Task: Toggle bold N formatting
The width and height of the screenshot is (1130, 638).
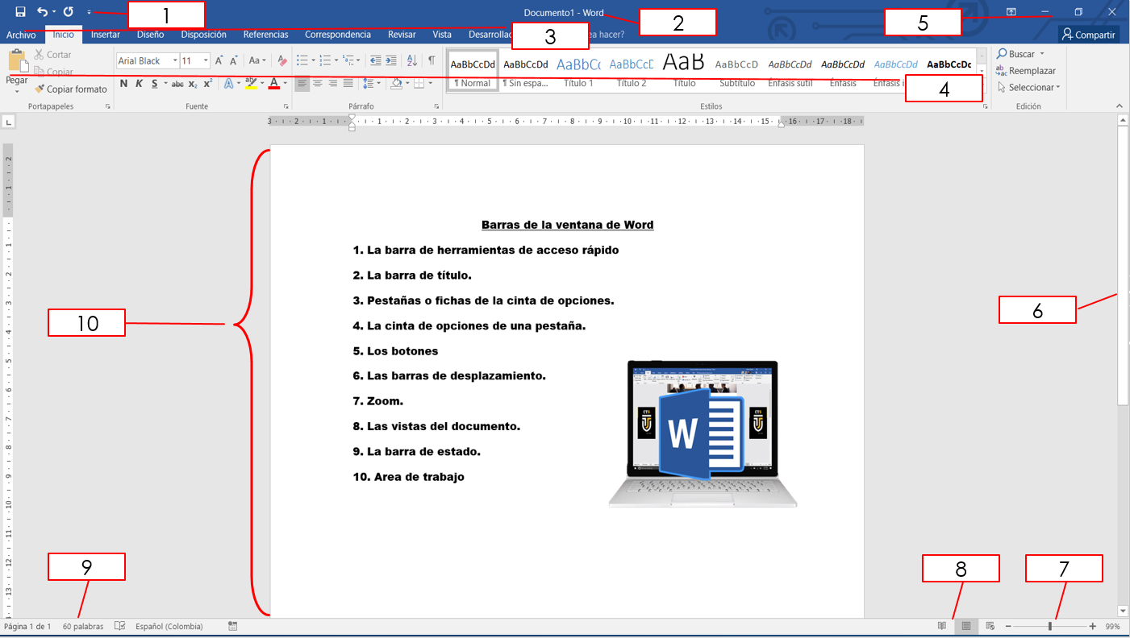Action: pyautogui.click(x=124, y=84)
